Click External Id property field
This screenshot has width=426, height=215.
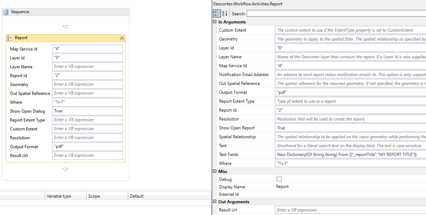(x=351, y=194)
